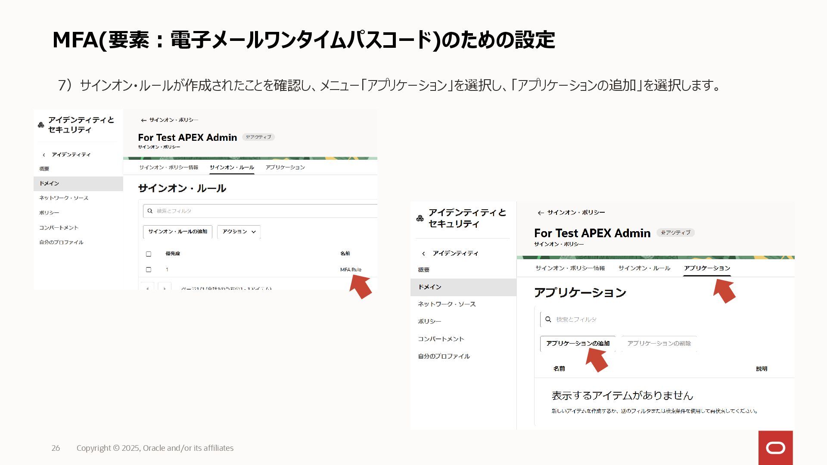Click アプリケーションの追加 button
827x465 pixels.
click(578, 344)
